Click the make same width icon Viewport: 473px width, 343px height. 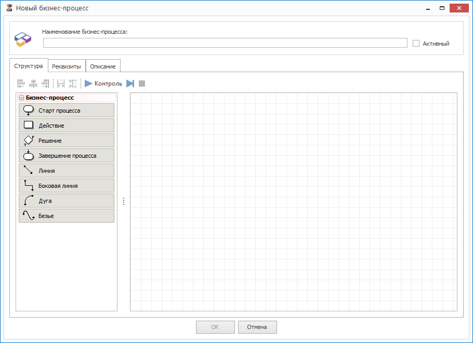(61, 84)
